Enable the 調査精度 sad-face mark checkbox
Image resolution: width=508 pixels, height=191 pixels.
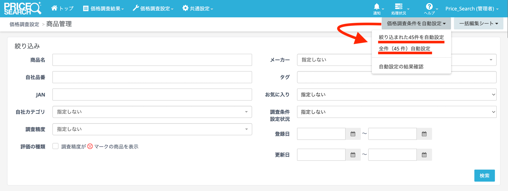55,146
